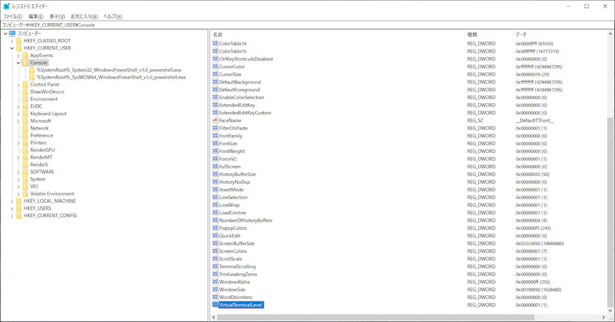Expand the SOFTWARE key node
615x322 pixels.
coord(18,172)
